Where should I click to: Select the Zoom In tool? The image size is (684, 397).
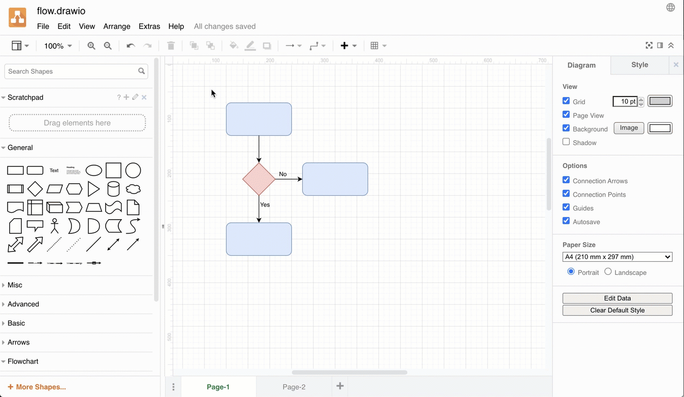click(x=91, y=46)
